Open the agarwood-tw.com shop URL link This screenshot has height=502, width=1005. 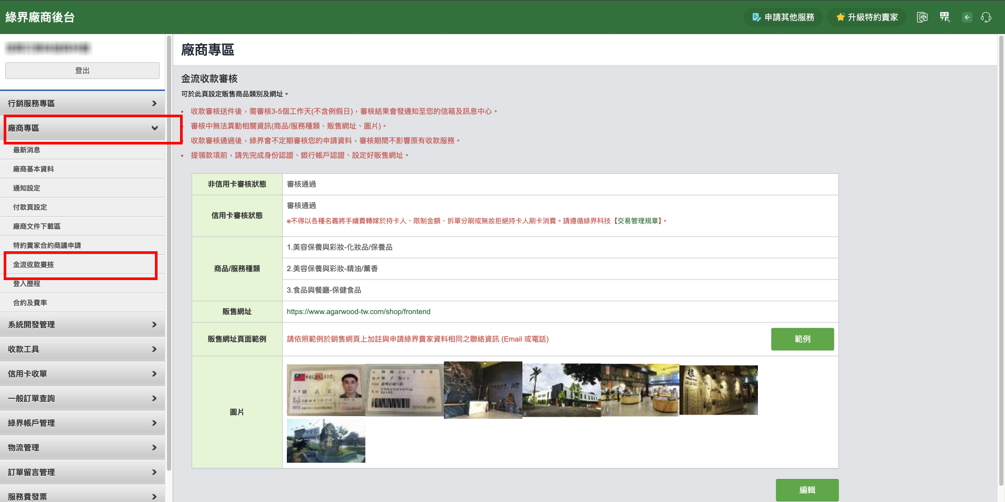[359, 311]
